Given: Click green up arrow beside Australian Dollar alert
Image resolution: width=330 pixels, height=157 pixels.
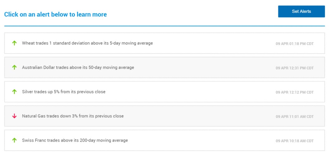Looking at the screenshot, I should point(14,67).
